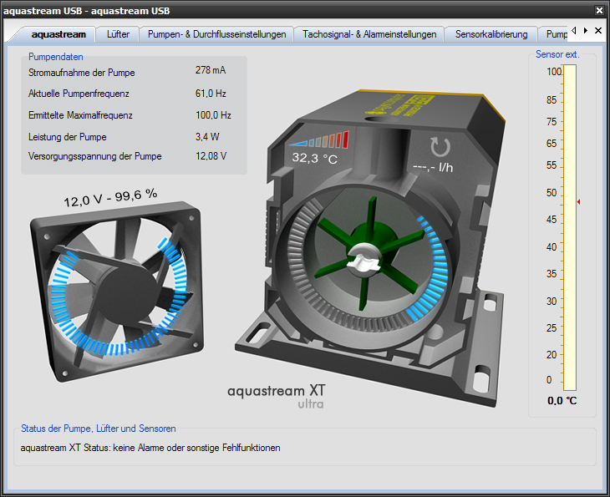This screenshot has width=610, height=497.
Task: Click the 32,3 °C temperature reading
Action: [x=314, y=157]
